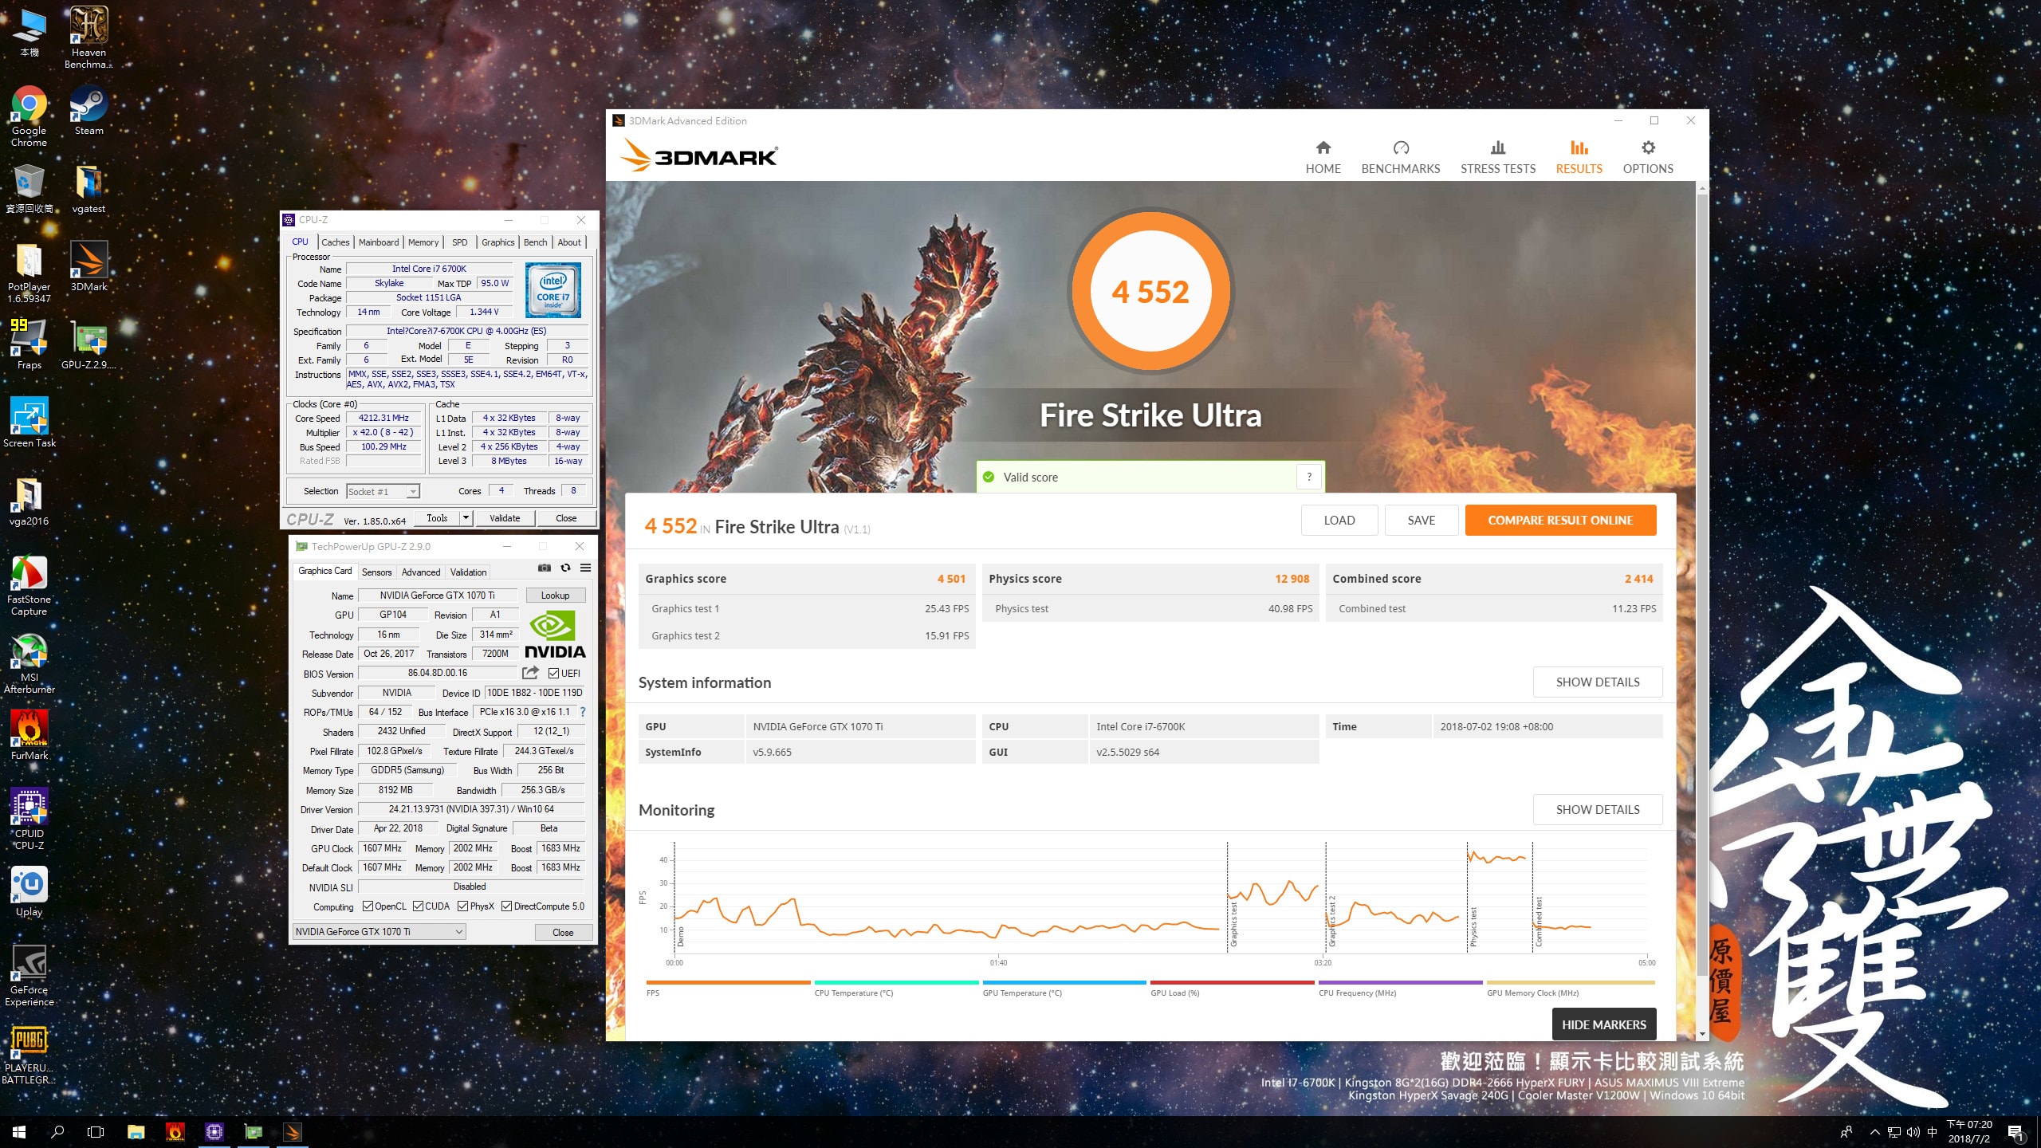
Task: Open the Action Center notification icon
Action: (2015, 1132)
